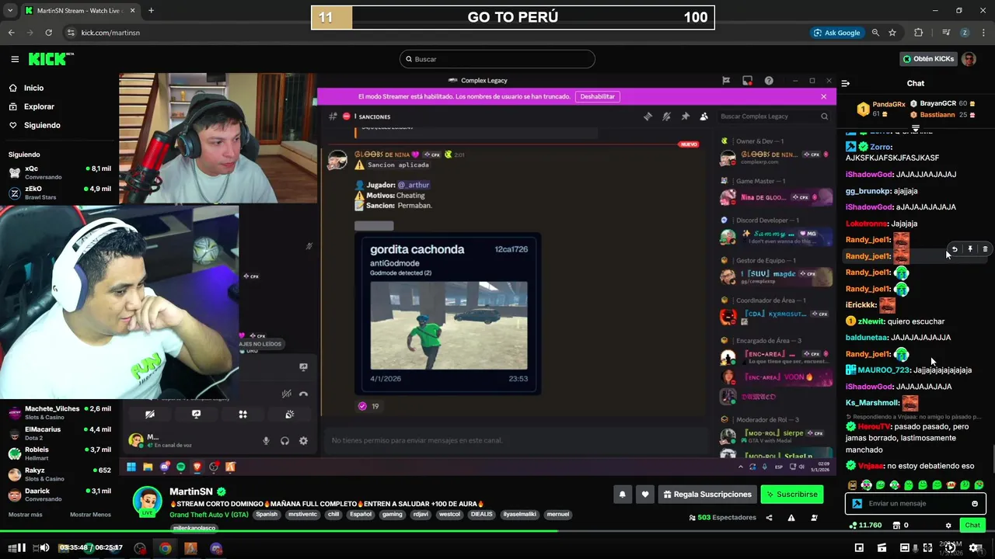Open ElMacarius recommended channel
Image resolution: width=995 pixels, height=559 pixels.
point(59,433)
